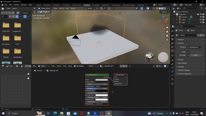Click the file browser back arrow
Viewport: 206px width, 116px height.
pyautogui.click(x=3, y=13)
